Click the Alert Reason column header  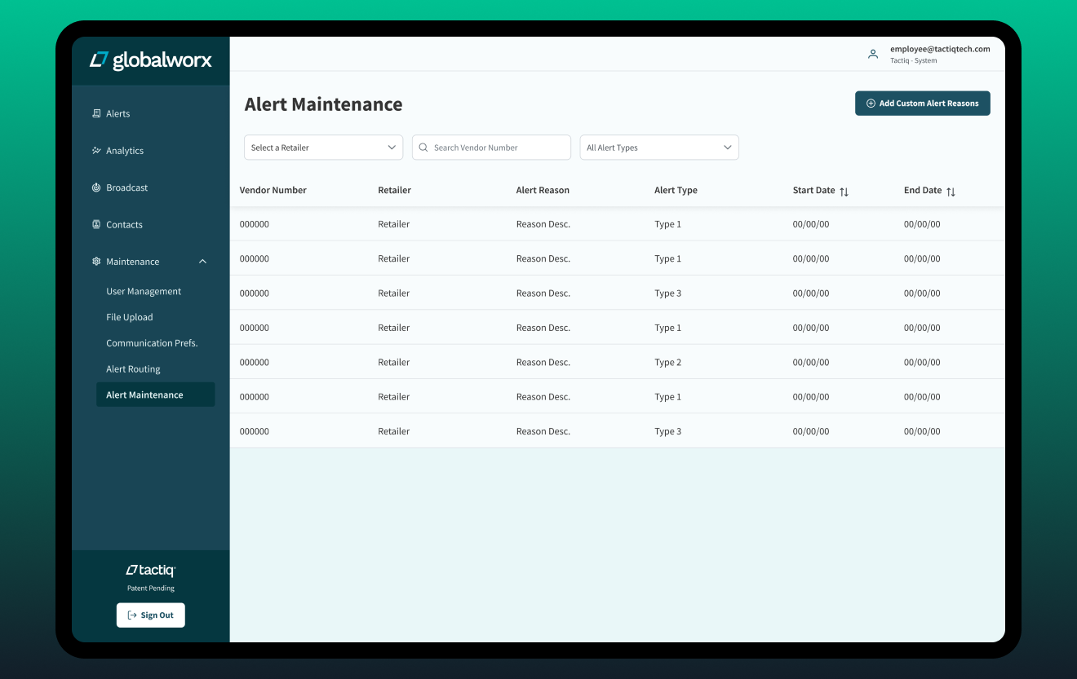pos(543,190)
